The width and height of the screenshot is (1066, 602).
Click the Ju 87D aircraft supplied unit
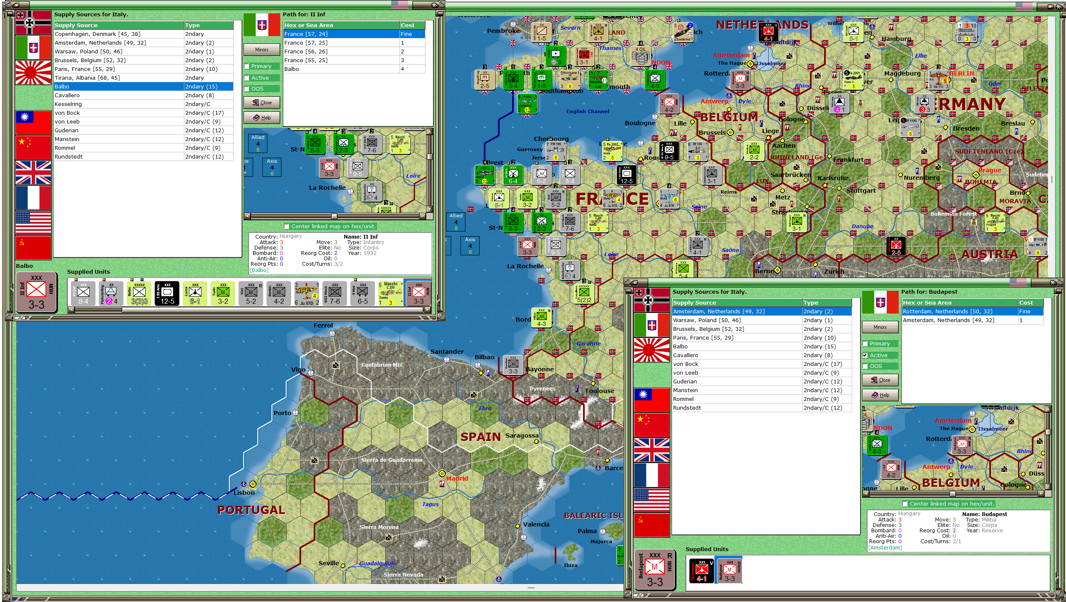point(307,293)
